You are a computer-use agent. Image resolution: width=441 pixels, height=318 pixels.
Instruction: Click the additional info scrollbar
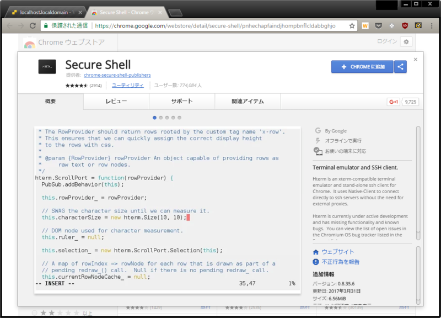tap(418, 275)
